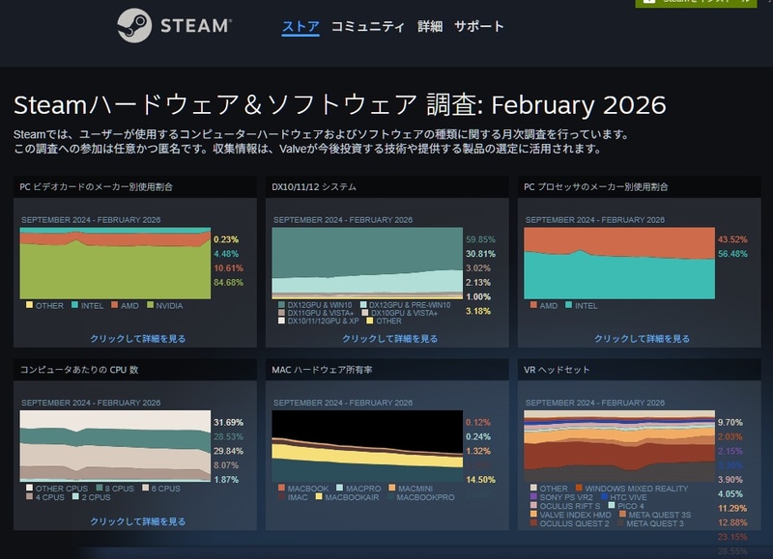Click the 10.61% AMD video card value
Screen dimensions: 773x559
pyautogui.click(x=228, y=268)
